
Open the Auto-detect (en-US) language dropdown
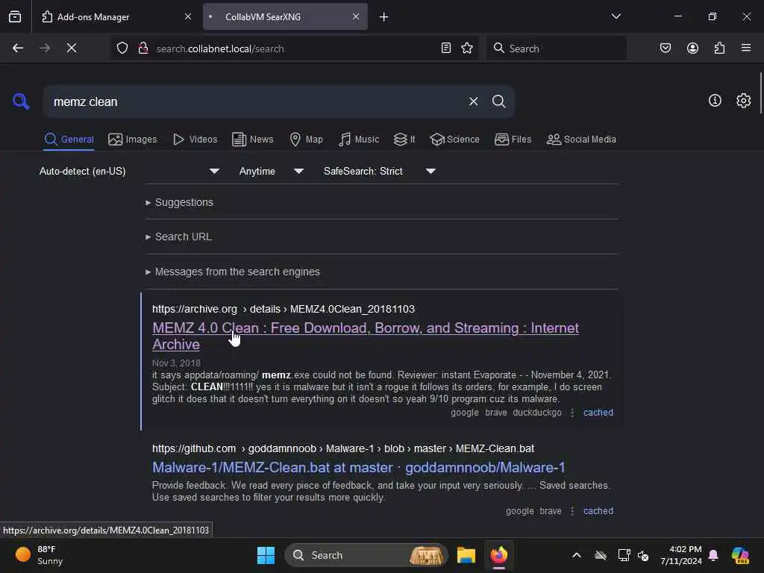129,171
